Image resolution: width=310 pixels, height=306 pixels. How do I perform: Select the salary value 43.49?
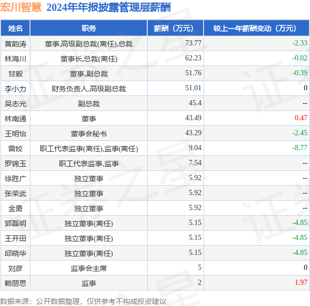click(x=193, y=118)
